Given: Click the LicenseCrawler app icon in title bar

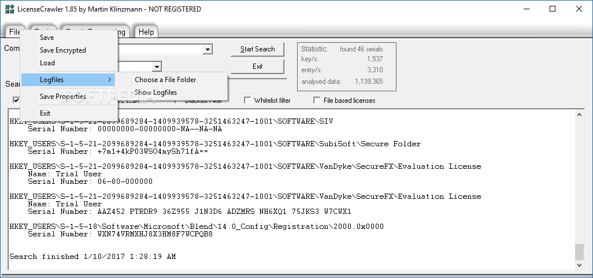Looking at the screenshot, I should click(x=9, y=9).
